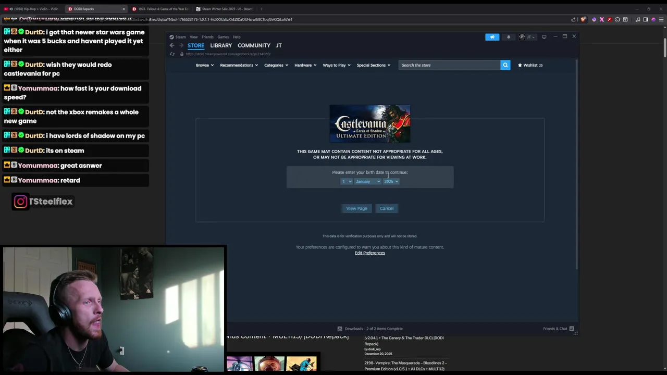Expand the Hardware dropdown
Screen dimensions: 667x375
[x=305, y=65]
